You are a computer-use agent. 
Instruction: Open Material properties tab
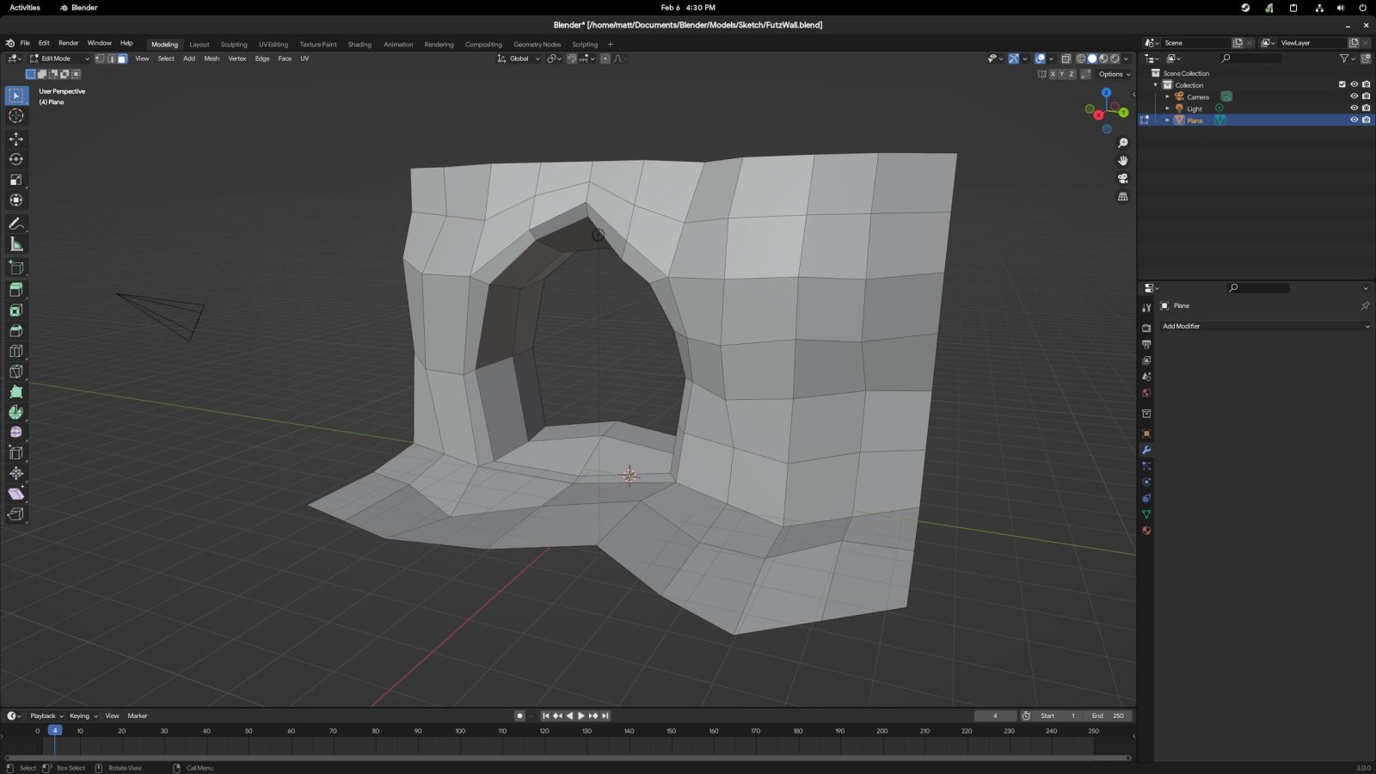click(x=1146, y=531)
